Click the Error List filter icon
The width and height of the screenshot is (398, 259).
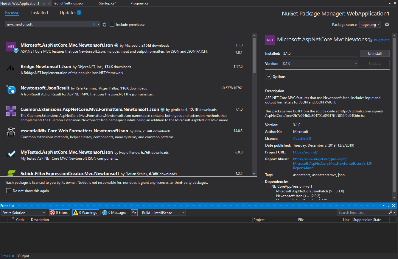point(134,213)
